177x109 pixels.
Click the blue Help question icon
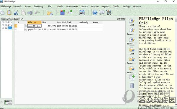95,12
